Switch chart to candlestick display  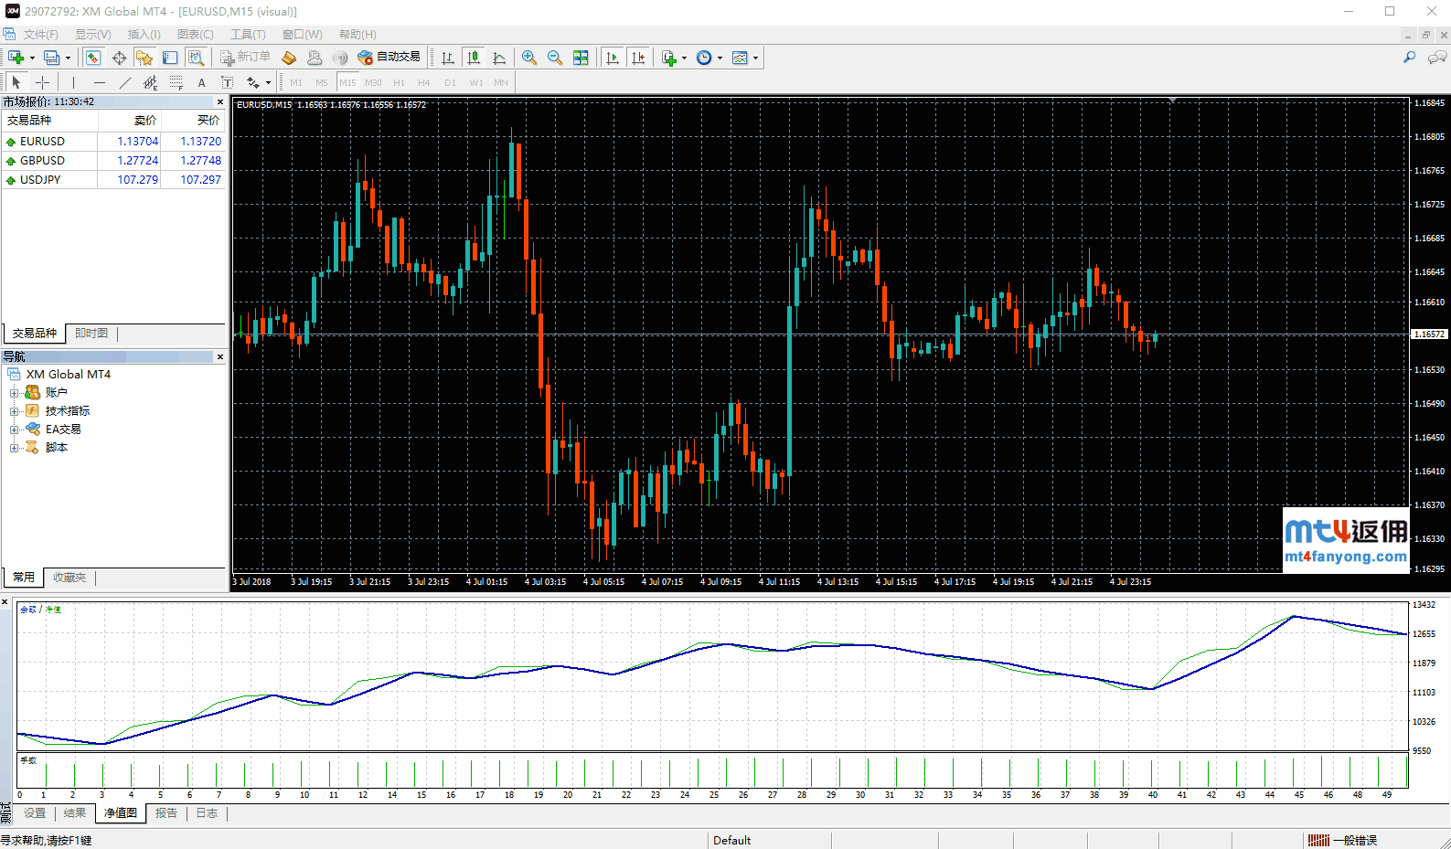474,58
